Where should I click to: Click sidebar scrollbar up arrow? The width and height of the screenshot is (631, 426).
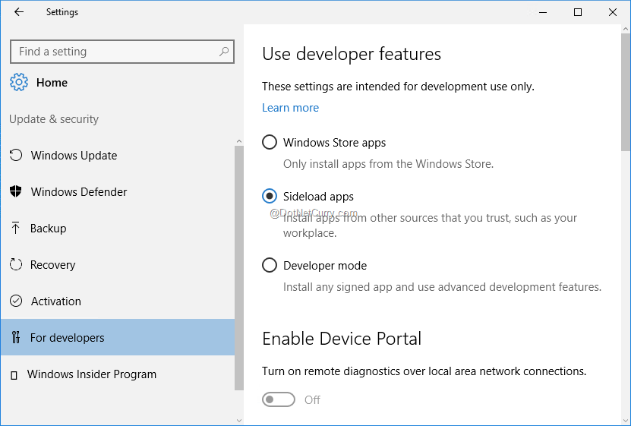tap(239, 141)
